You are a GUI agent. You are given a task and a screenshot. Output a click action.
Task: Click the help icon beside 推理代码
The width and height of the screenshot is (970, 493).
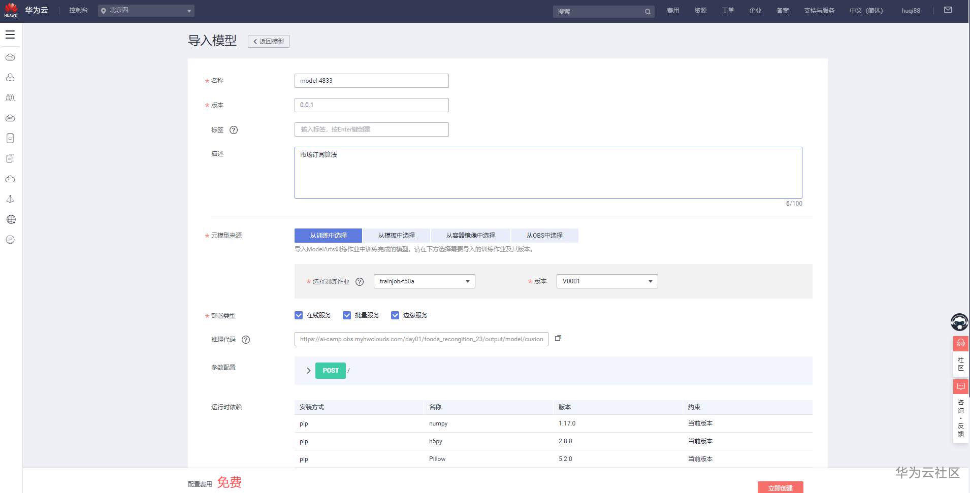coord(246,340)
